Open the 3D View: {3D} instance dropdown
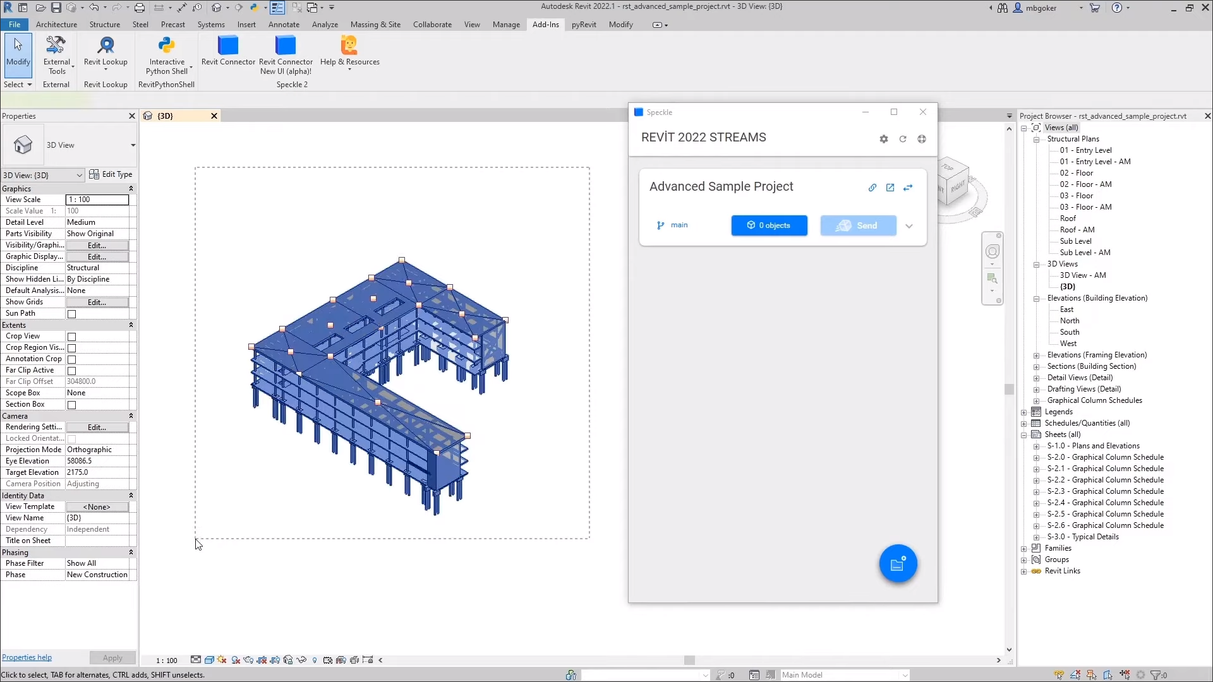Screen dimensions: 1213x682 pyautogui.click(x=43, y=175)
